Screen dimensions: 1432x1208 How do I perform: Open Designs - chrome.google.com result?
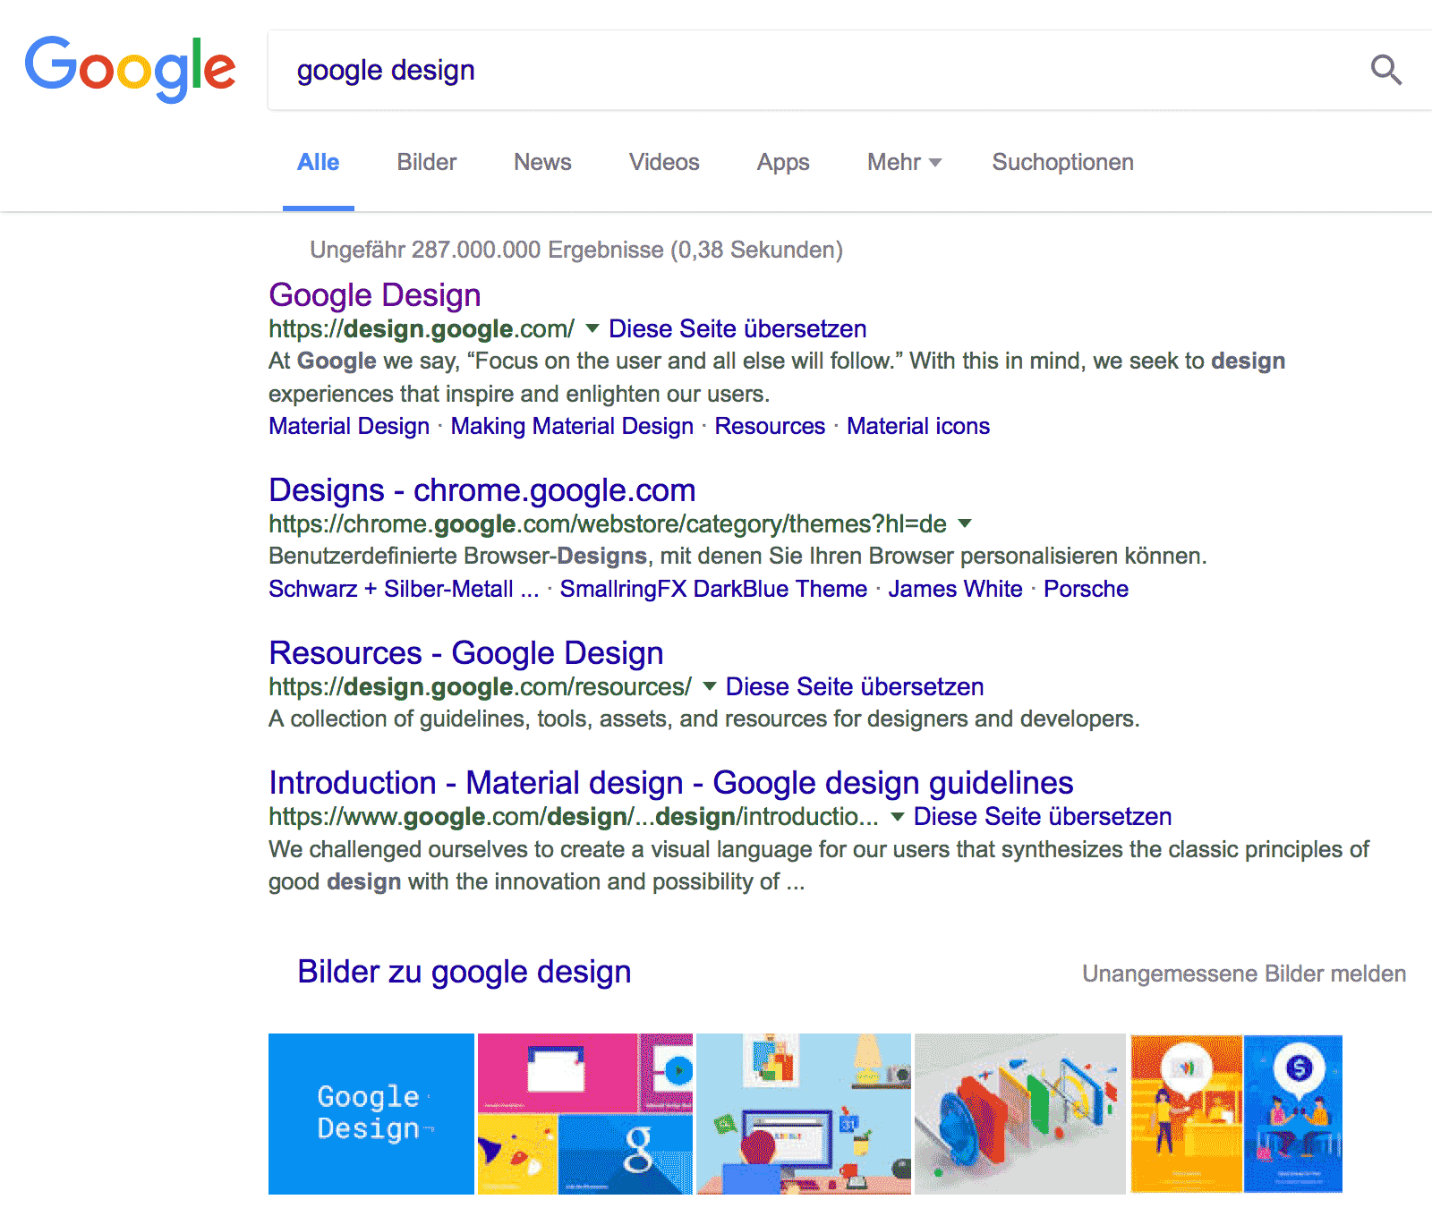pos(482,490)
